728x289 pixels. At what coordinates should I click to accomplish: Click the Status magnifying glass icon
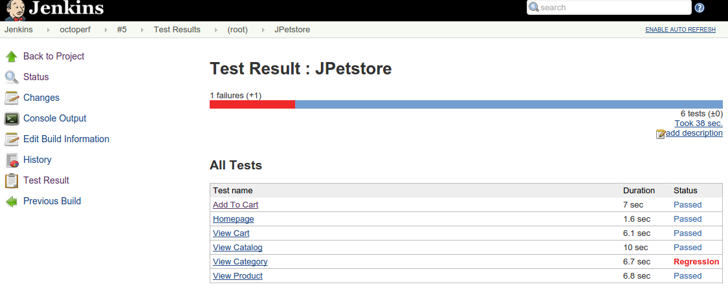(12, 77)
